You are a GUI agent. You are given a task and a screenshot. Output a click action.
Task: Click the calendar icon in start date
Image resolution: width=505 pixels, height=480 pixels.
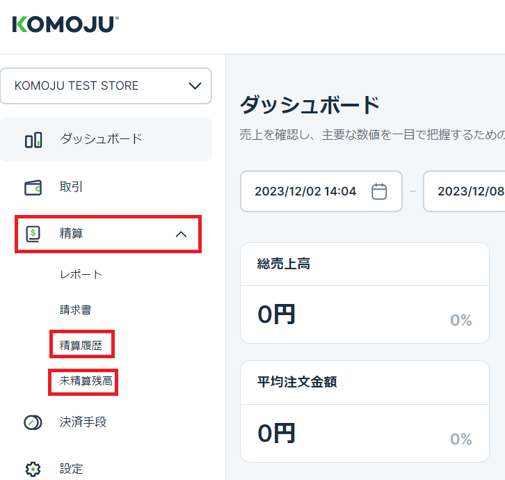coord(379,191)
